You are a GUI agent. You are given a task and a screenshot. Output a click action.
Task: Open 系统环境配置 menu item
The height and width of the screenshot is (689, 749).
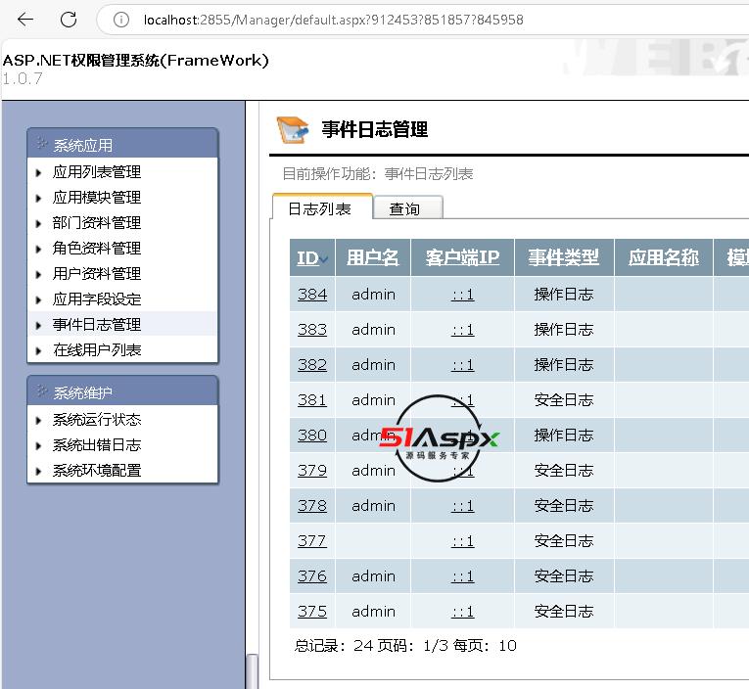tap(97, 471)
